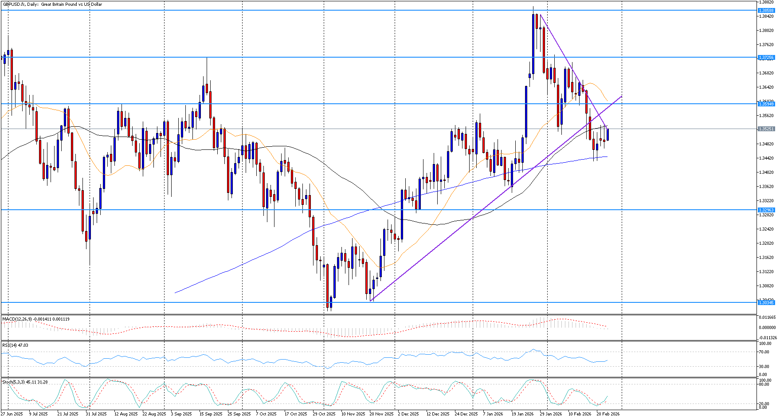Select the 15 Sep 2025 date on time axis
780x419 pixels.
211,414
